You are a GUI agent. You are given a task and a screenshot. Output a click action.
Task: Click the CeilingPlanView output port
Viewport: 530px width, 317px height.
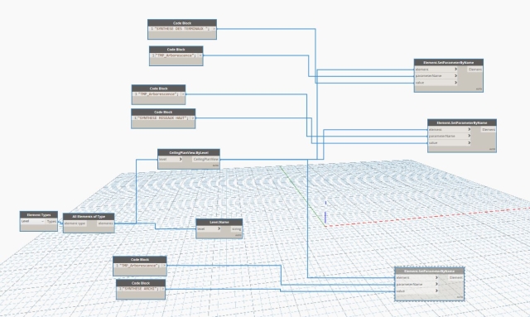pyautogui.click(x=206, y=159)
